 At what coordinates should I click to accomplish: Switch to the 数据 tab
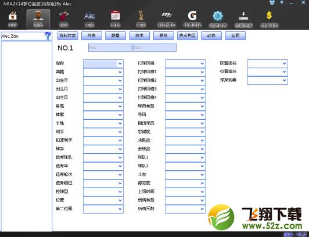116,35
